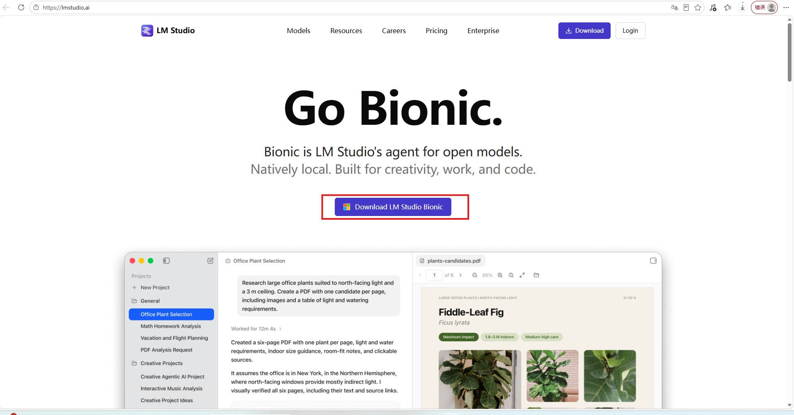Image resolution: width=794 pixels, height=415 pixels.
Task: Click the close-up leaf photo on the right
Action: [x=610, y=376]
